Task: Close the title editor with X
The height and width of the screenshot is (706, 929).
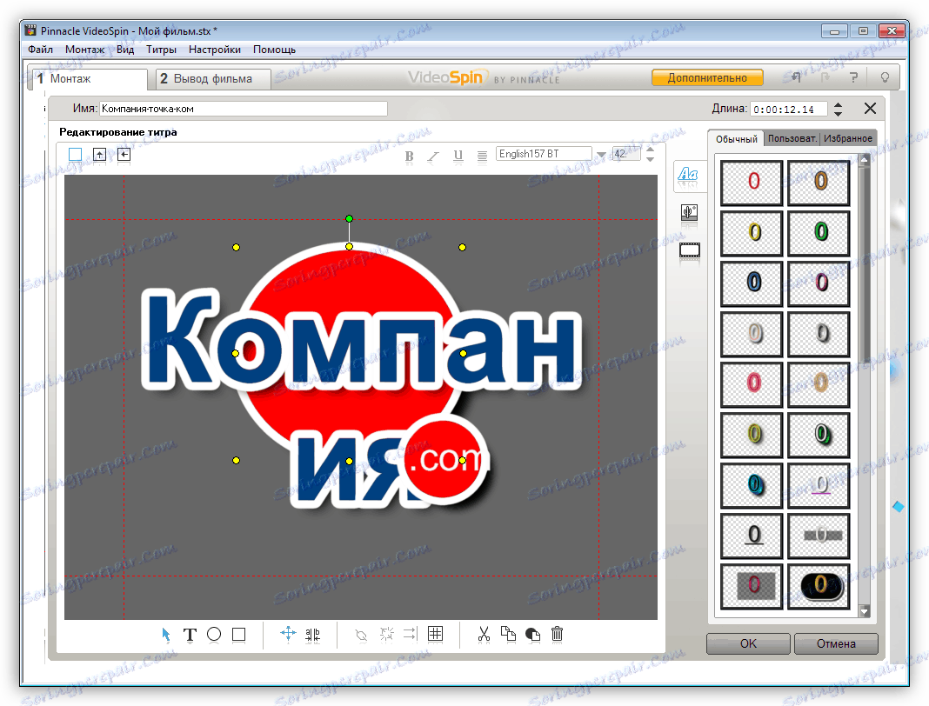Action: tap(870, 109)
